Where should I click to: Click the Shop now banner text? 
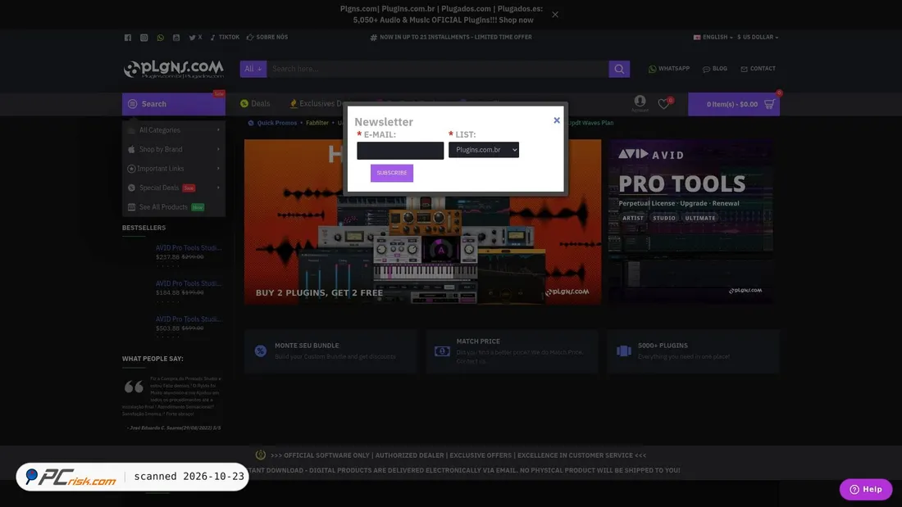point(516,20)
